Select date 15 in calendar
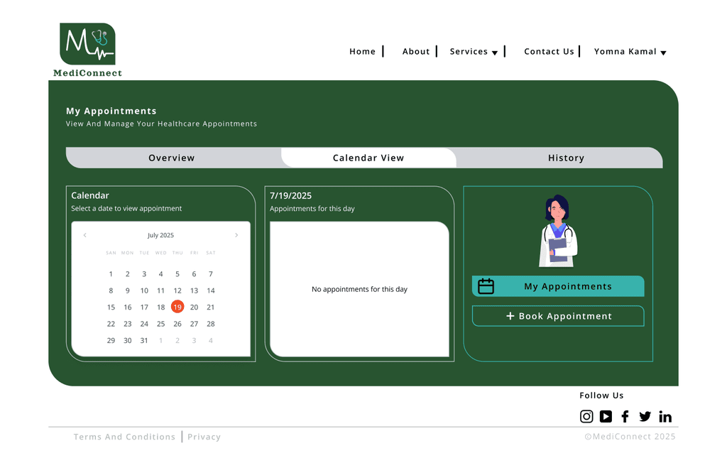This screenshot has width=727, height=463. 111,307
